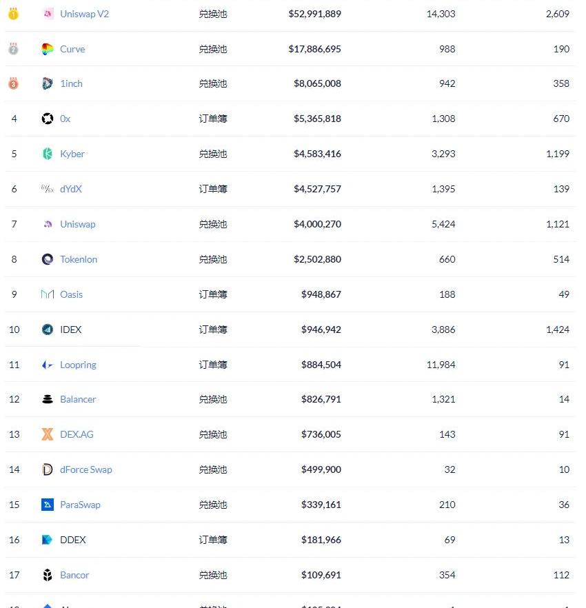Open the dYdX exchange link
Image resolution: width=586 pixels, height=608 pixels.
pyautogui.click(x=71, y=189)
